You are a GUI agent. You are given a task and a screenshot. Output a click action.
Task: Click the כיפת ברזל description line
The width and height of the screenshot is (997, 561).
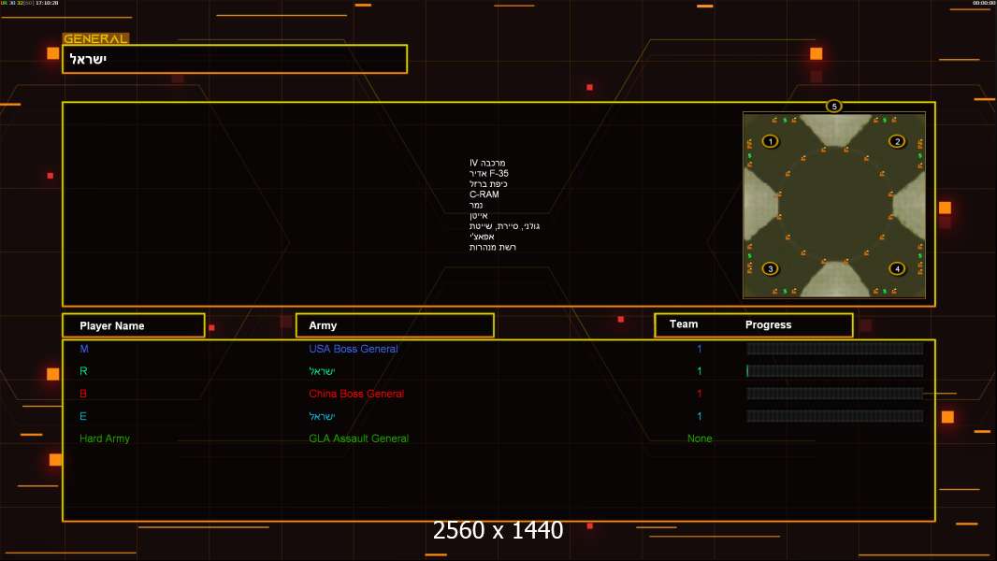pyautogui.click(x=488, y=183)
